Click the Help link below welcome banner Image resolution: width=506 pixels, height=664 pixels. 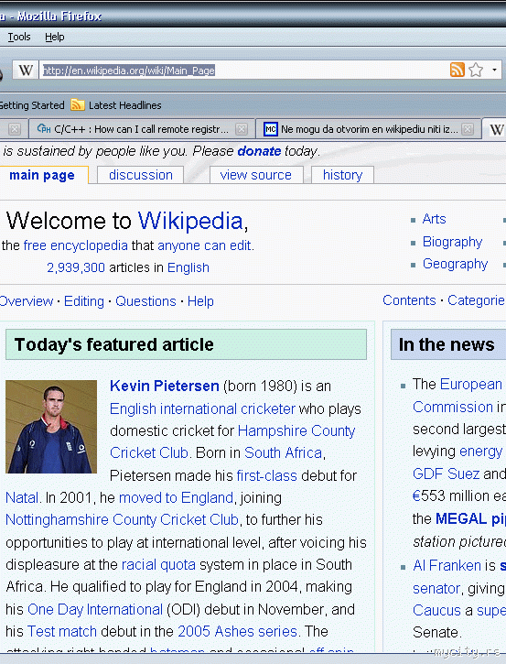point(200,301)
